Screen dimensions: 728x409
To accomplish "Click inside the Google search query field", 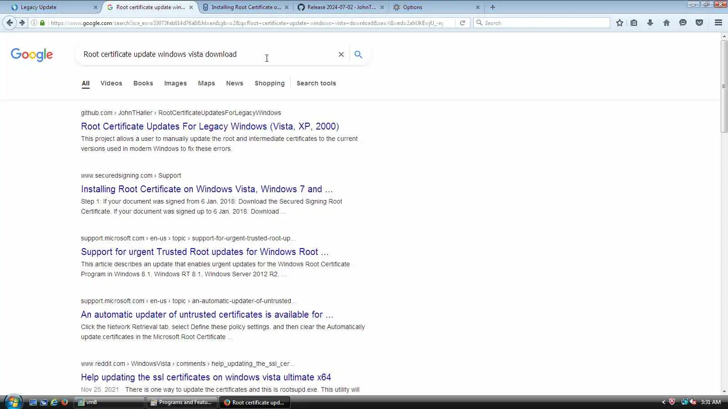I will point(207,54).
